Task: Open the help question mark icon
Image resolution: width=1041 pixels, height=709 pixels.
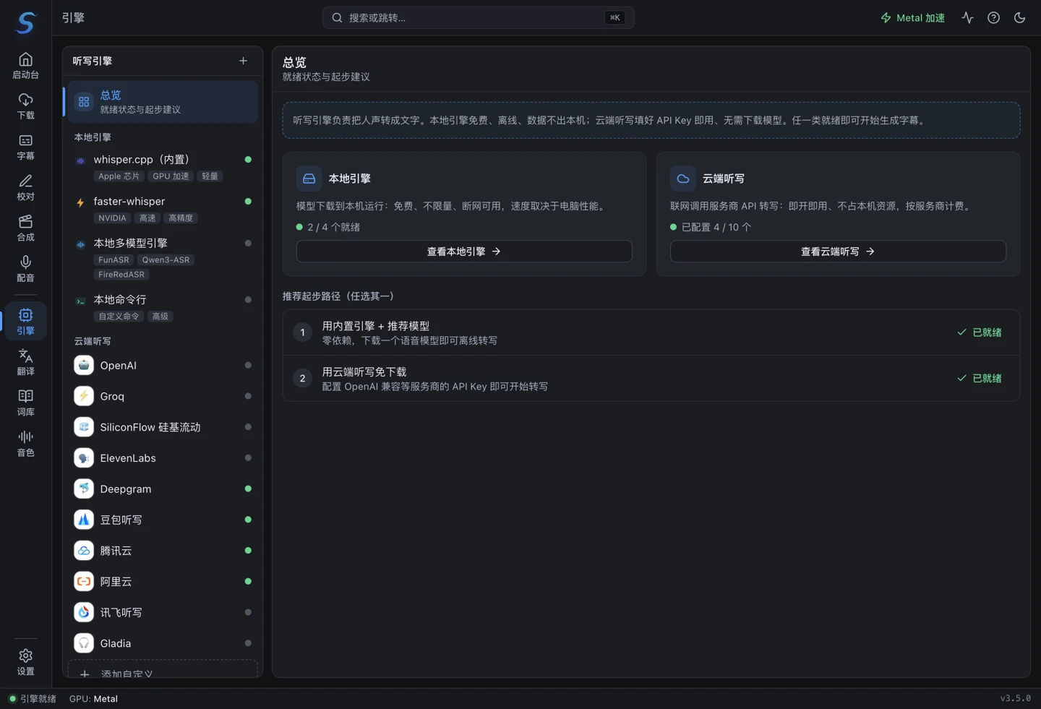Action: pyautogui.click(x=993, y=17)
